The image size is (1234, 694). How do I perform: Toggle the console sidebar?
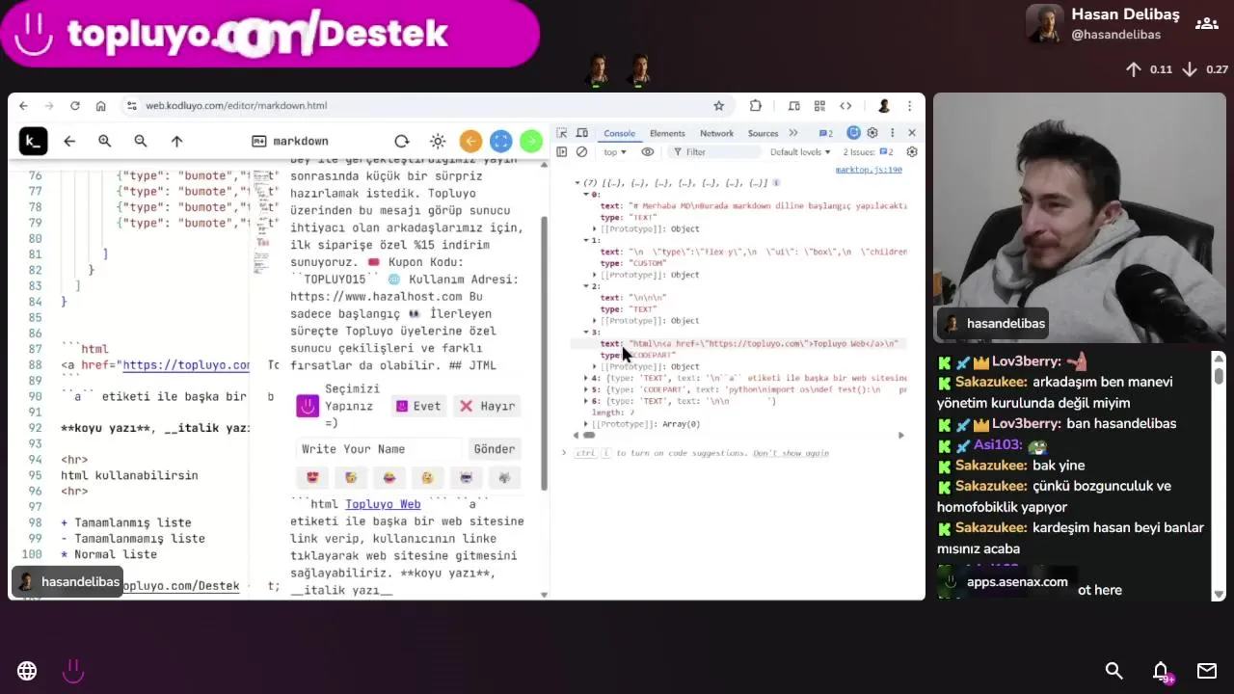(x=562, y=152)
